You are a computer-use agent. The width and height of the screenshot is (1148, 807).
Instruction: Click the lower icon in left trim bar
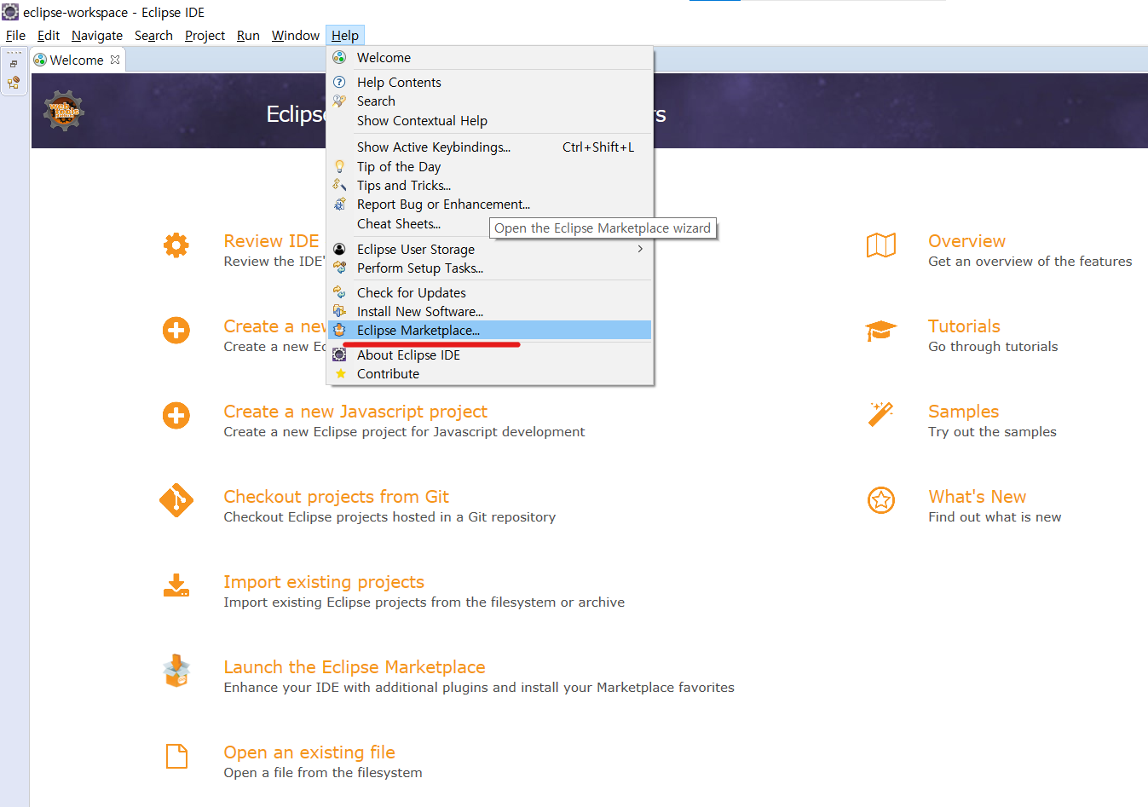tap(14, 83)
